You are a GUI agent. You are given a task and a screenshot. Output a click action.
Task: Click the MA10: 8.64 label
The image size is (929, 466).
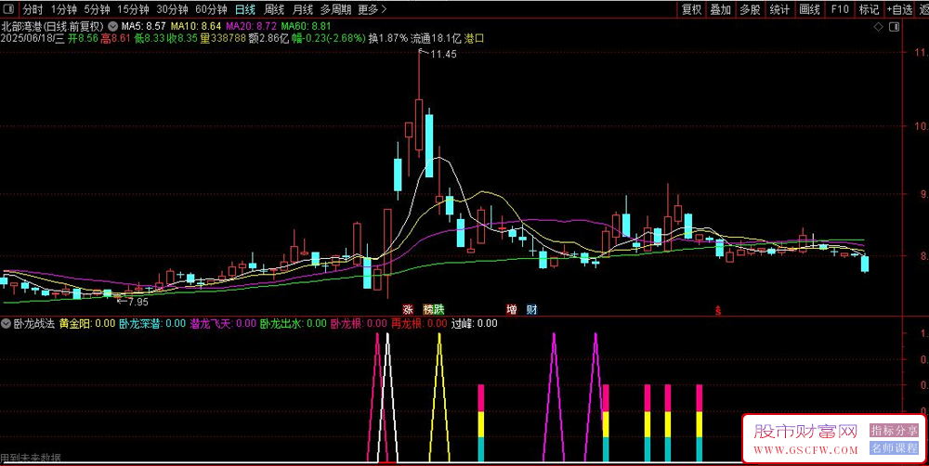tap(195, 27)
